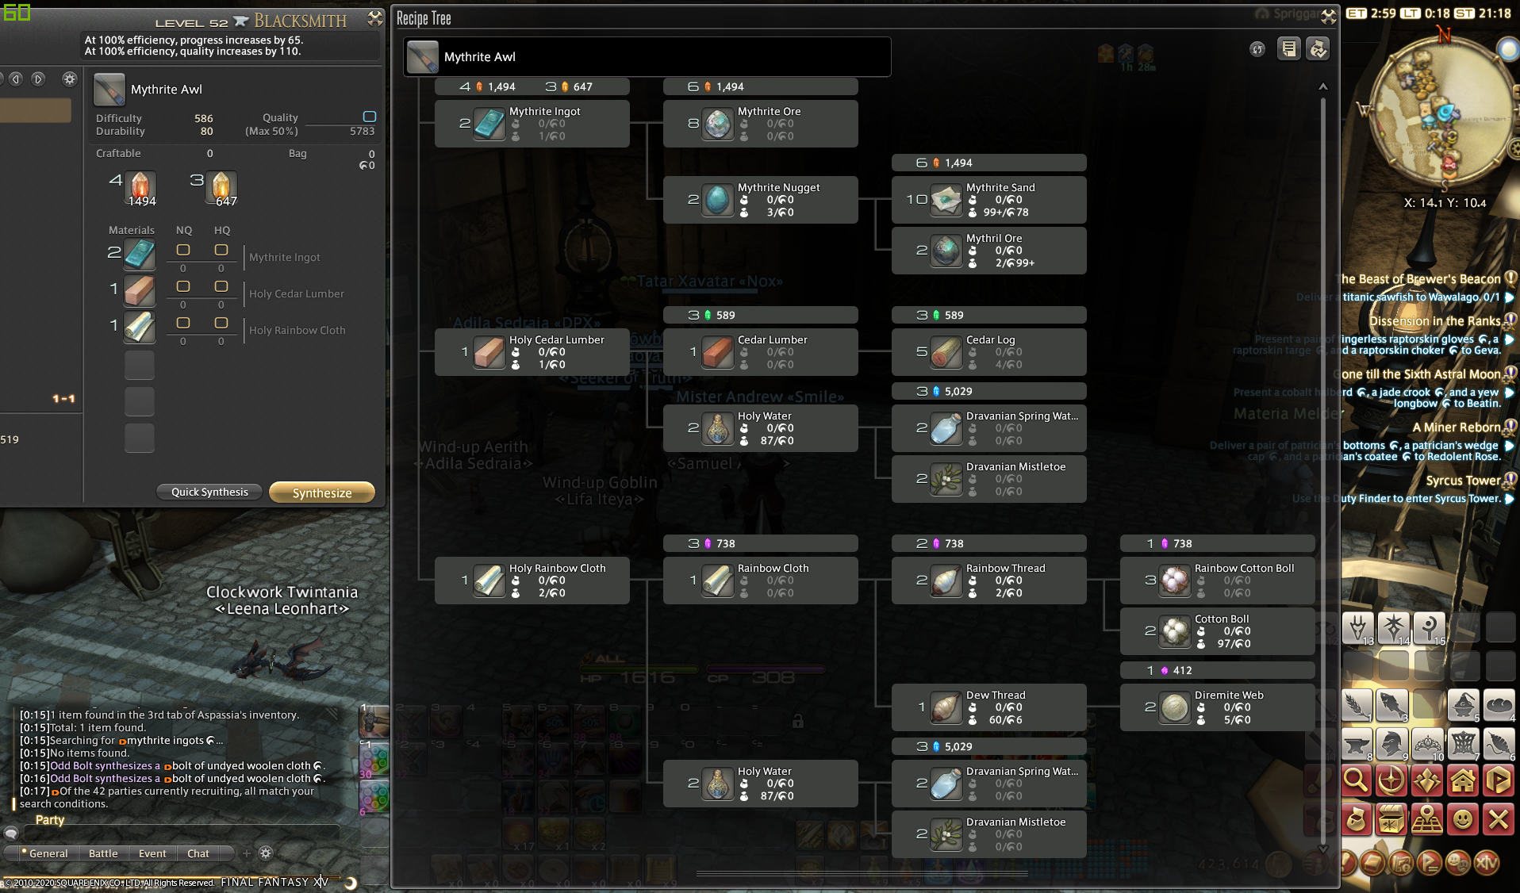Click the red X hotbar icon
Image resolution: width=1520 pixels, height=893 pixels.
1499,819
